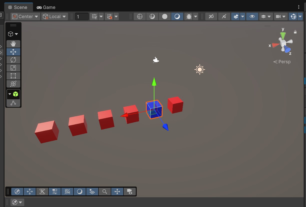Image resolution: width=306 pixels, height=207 pixels.
Task: Select the Hand view tool
Action: pos(13,44)
